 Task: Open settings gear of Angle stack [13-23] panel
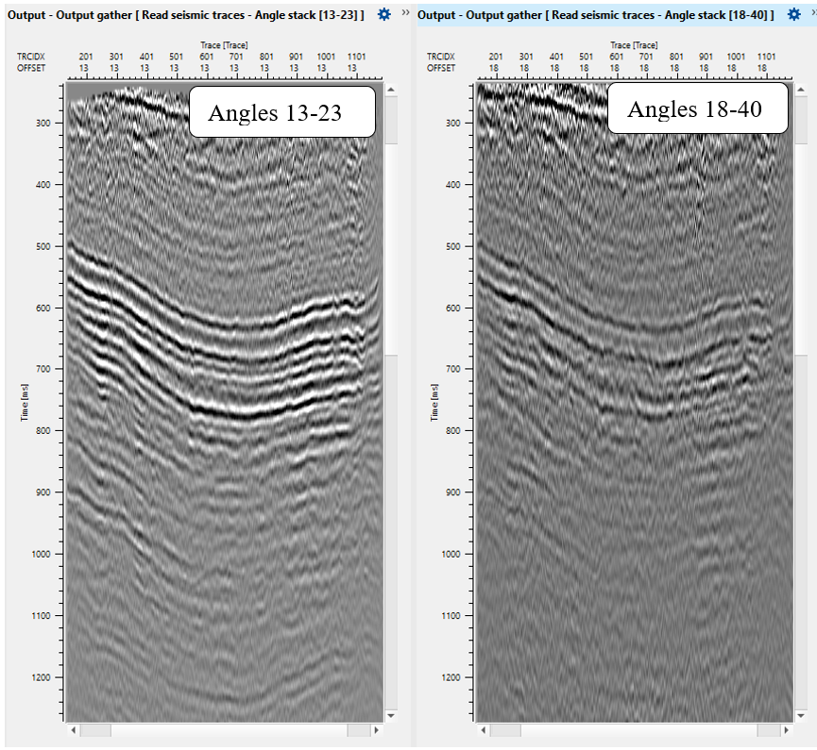(x=384, y=14)
